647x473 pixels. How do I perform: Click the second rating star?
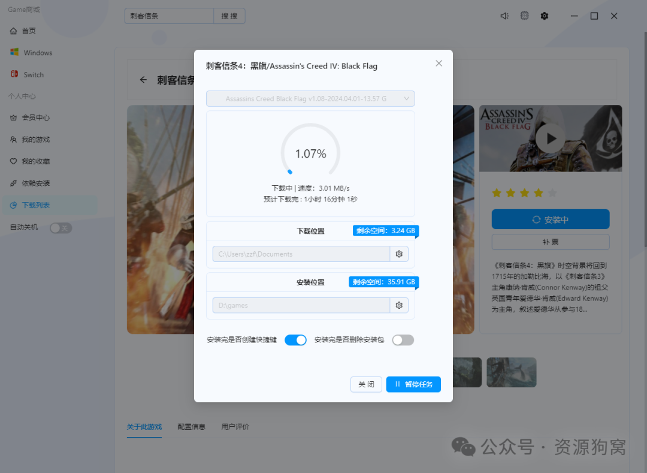click(511, 193)
